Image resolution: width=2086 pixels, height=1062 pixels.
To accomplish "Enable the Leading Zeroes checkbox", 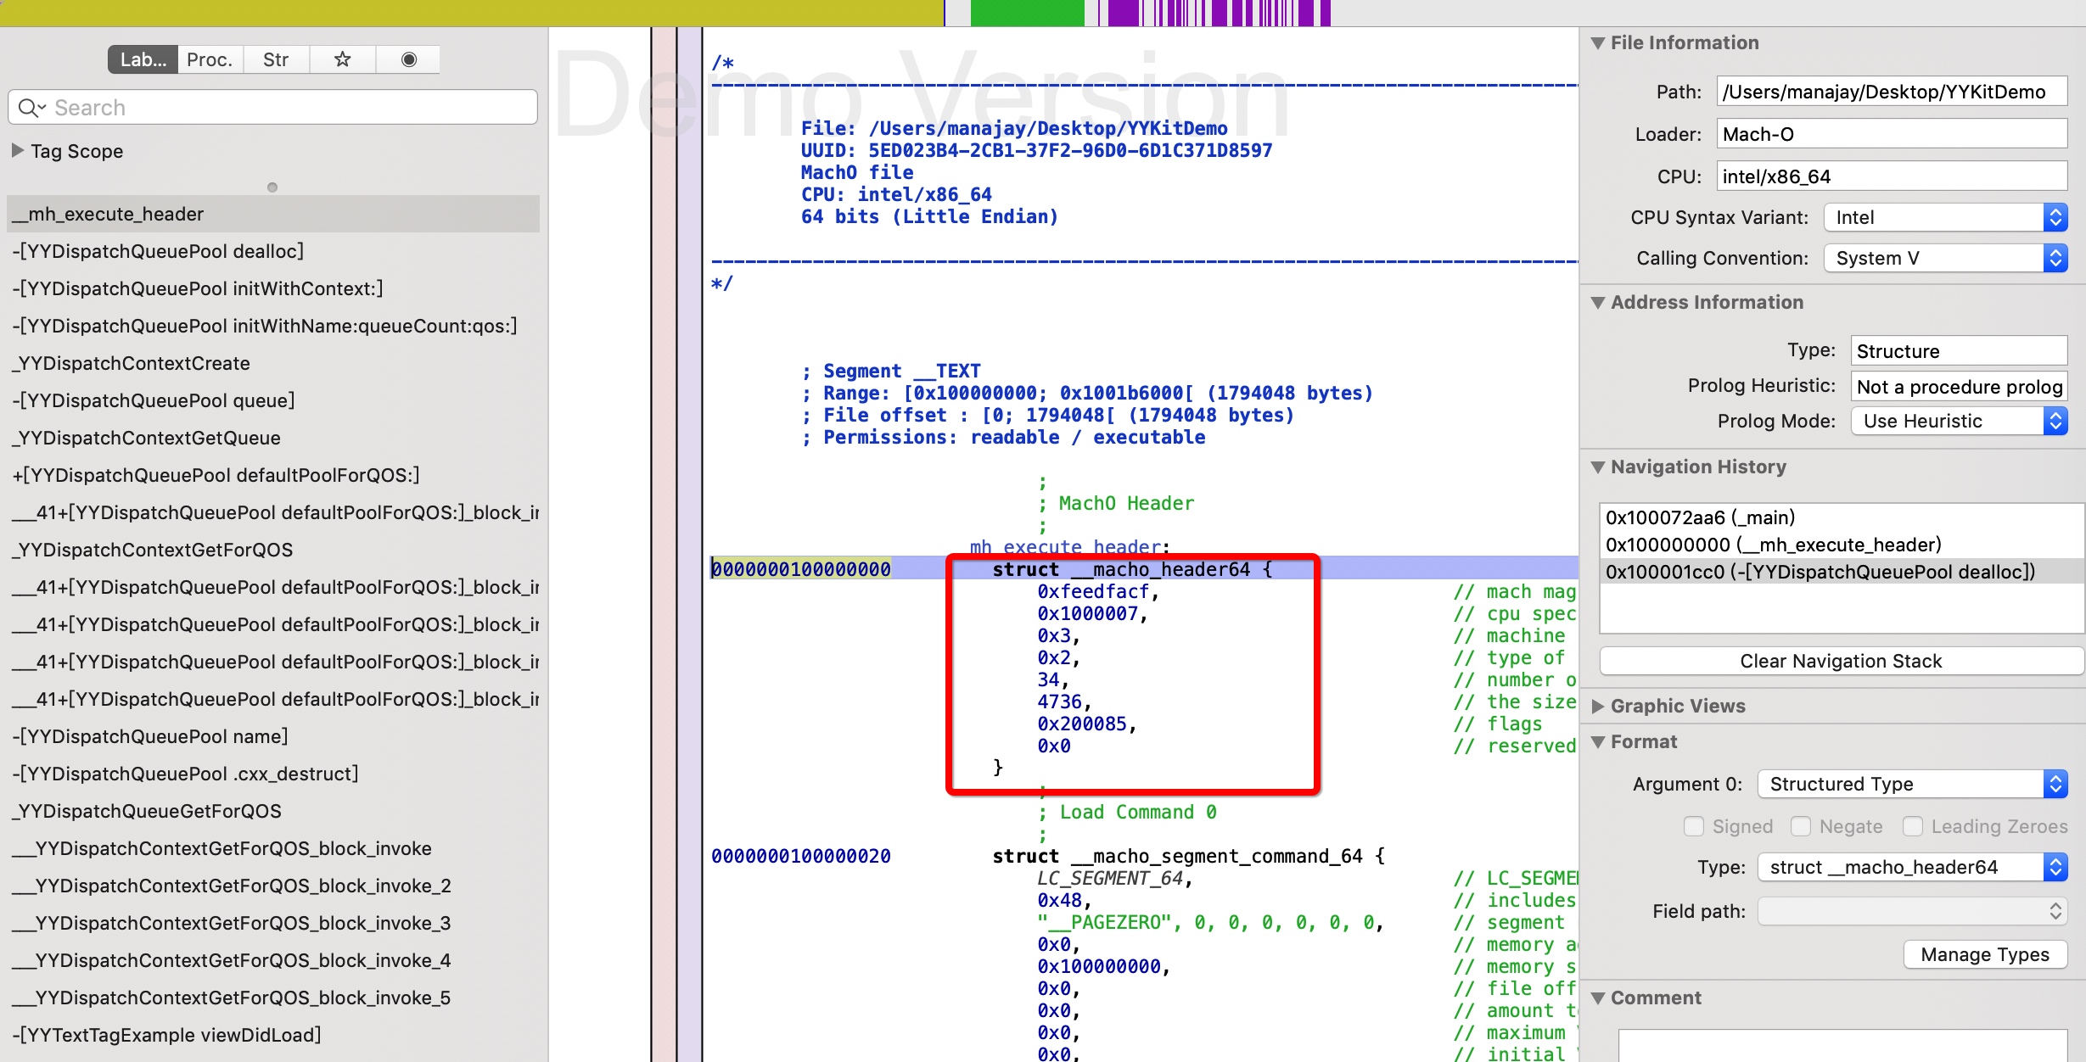I will [x=1912, y=826].
